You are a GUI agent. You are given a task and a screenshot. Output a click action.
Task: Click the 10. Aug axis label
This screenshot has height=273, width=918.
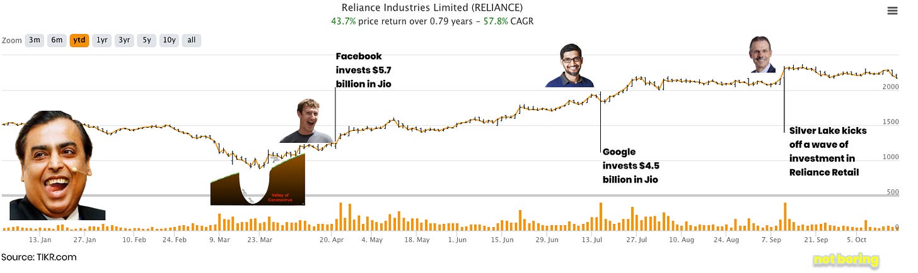tap(682, 240)
